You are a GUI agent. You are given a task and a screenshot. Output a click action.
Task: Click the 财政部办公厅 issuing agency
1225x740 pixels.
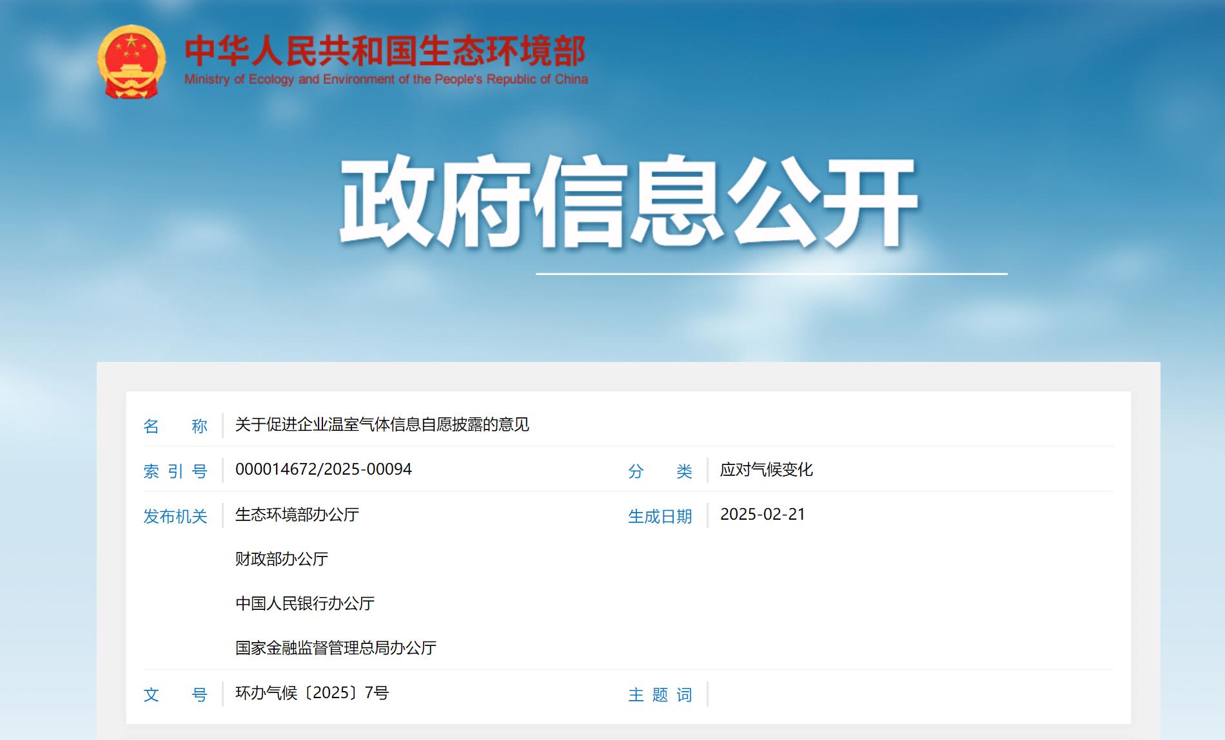tap(282, 559)
